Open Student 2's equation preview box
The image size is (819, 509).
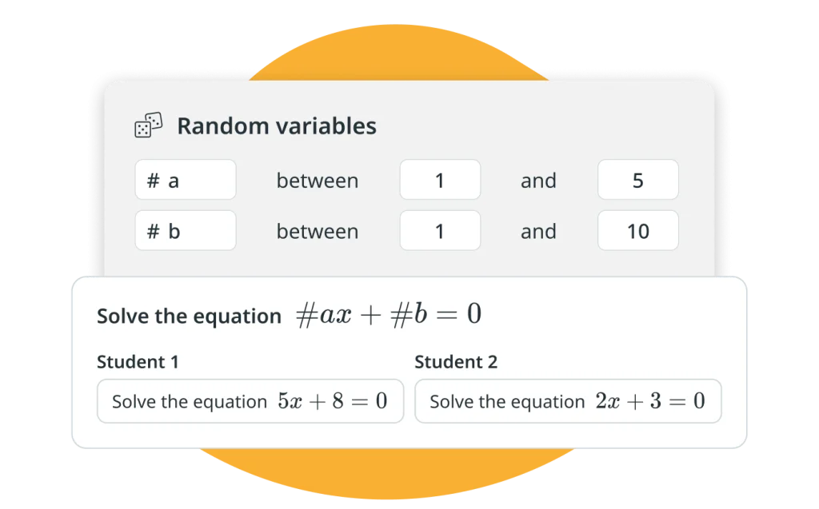568,401
